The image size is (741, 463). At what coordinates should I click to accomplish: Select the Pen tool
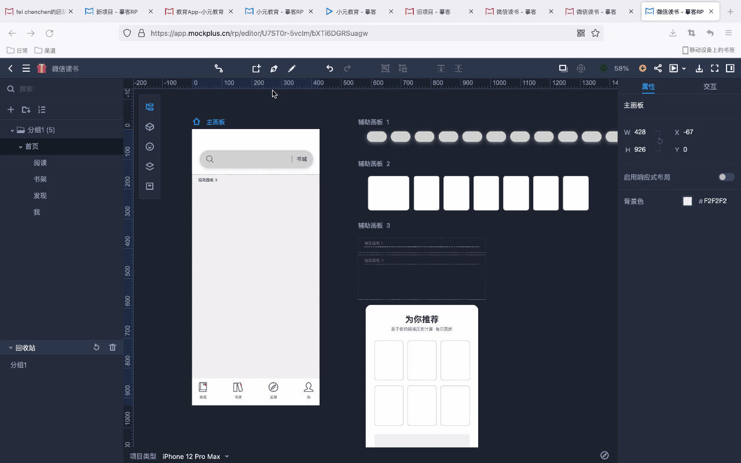(x=274, y=68)
